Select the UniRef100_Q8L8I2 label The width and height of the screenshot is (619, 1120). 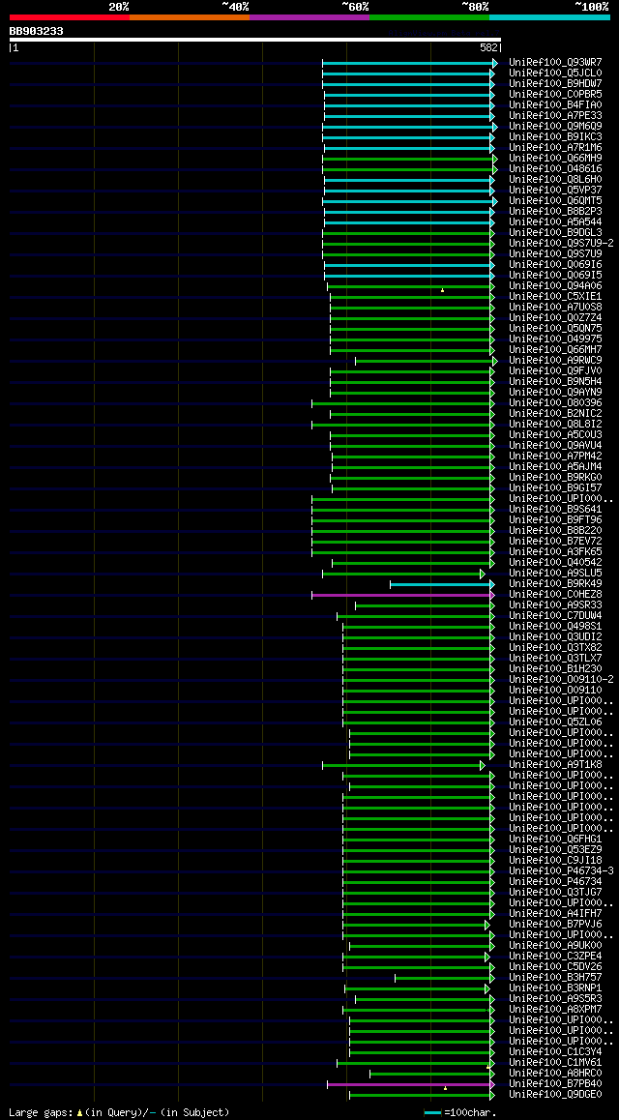click(x=555, y=425)
